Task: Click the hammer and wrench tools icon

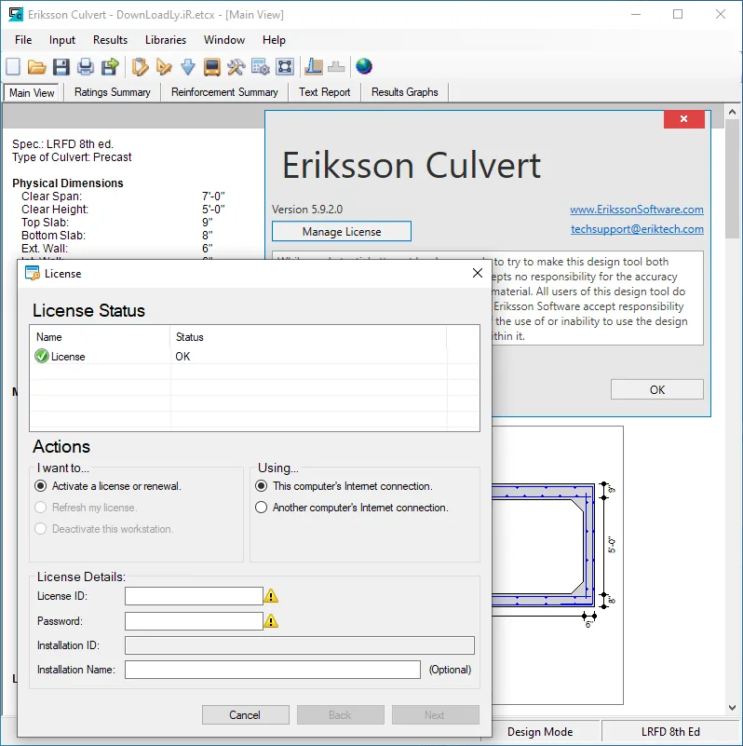Action: coord(236,67)
